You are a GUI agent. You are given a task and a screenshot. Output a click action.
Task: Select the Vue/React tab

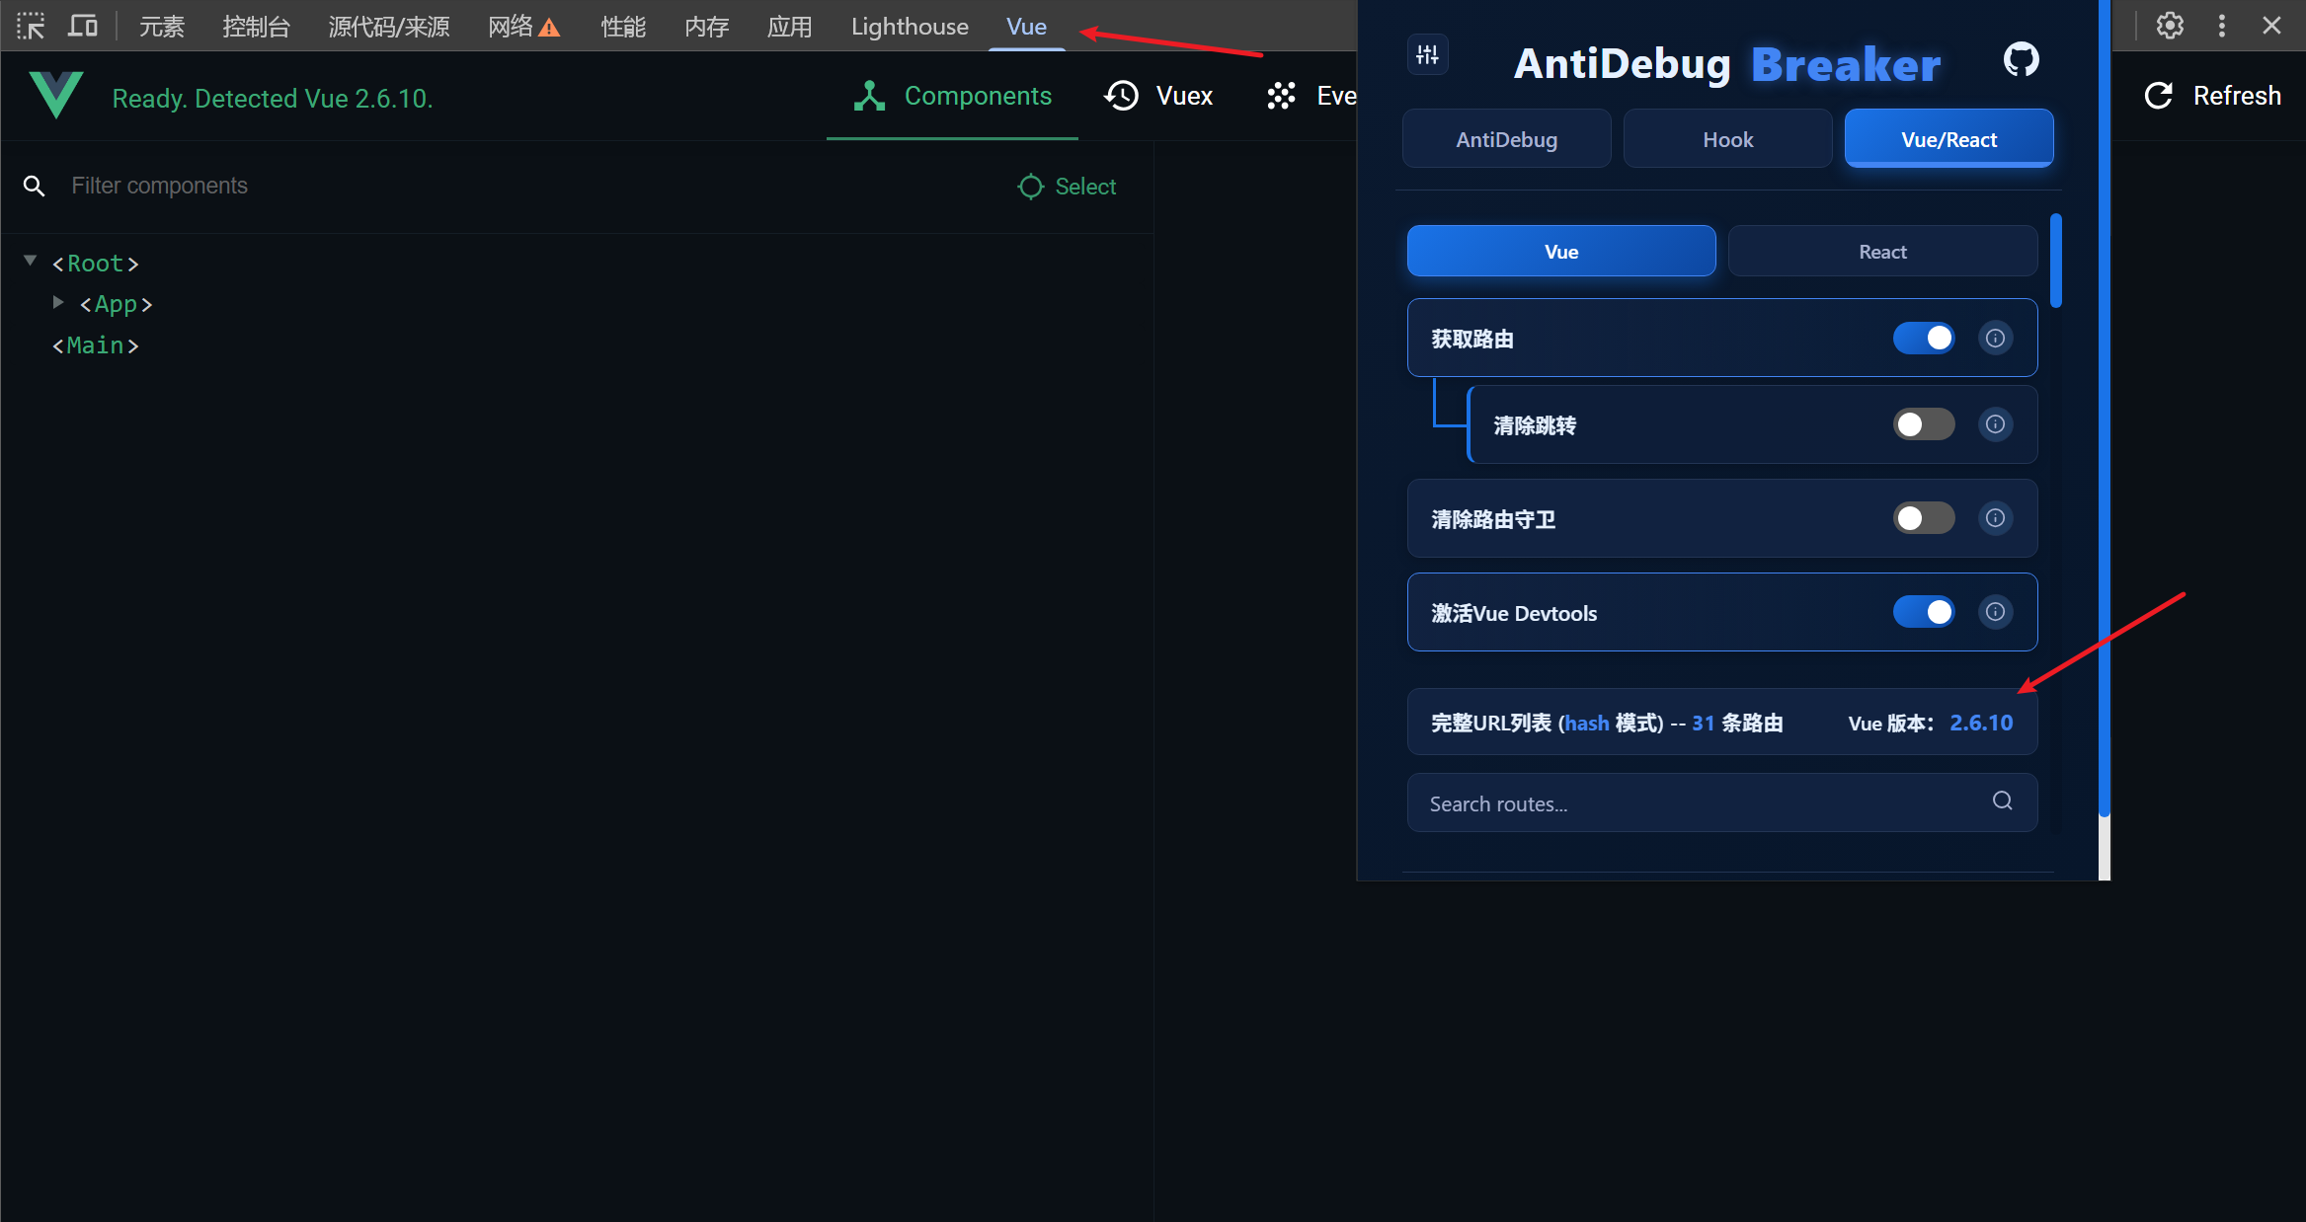pyautogui.click(x=1948, y=139)
